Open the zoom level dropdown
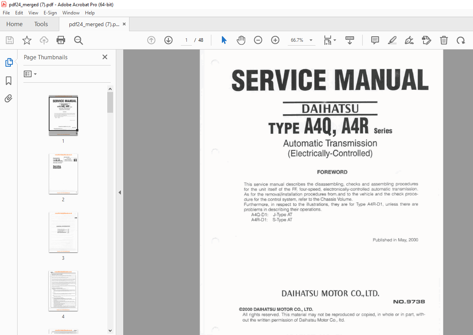 click(x=311, y=40)
